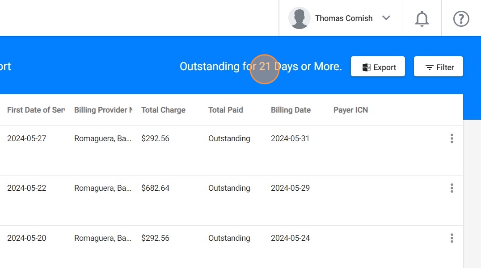Click the Payer ICN column header
481x268 pixels.
[350, 110]
